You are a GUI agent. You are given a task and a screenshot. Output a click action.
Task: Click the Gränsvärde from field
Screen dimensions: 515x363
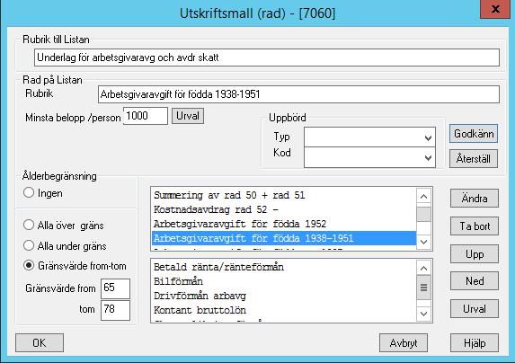[x=115, y=288]
